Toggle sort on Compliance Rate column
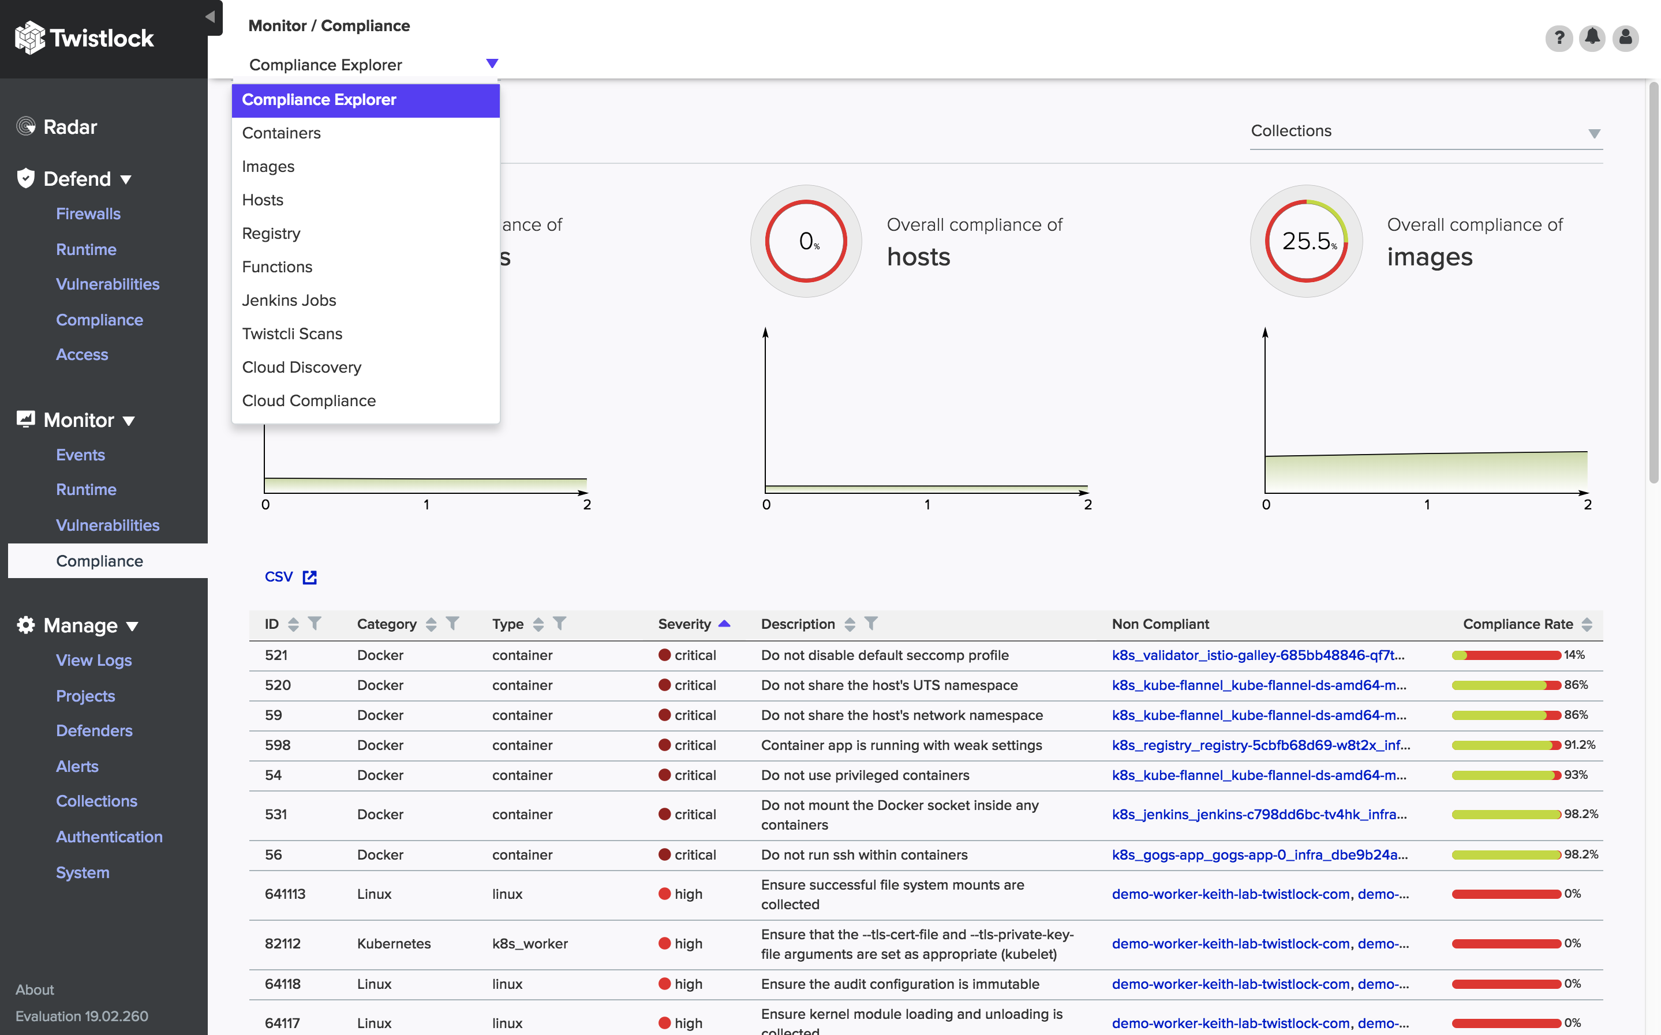The image size is (1661, 1035). coord(1587,624)
